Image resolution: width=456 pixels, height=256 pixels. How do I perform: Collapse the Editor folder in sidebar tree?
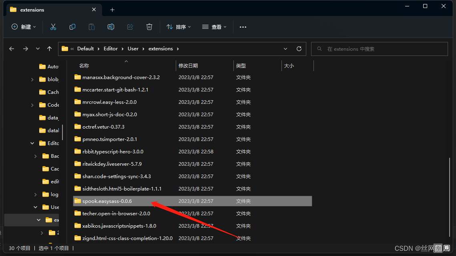coord(32,143)
